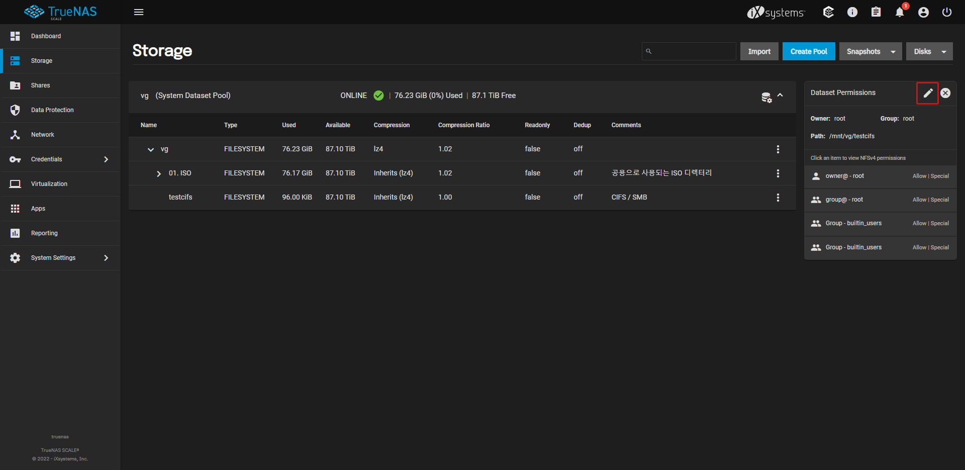This screenshot has width=965, height=470.
Task: Go to Data Protection in sidebar
Action: 52,110
